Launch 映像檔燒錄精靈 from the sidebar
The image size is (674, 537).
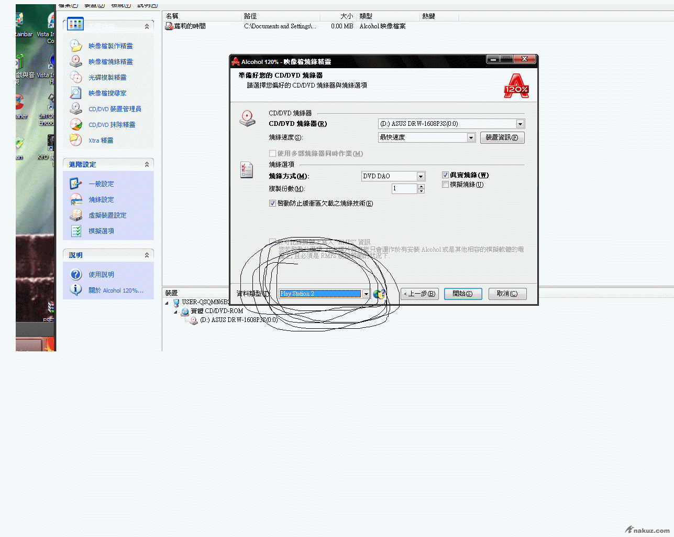(x=111, y=62)
